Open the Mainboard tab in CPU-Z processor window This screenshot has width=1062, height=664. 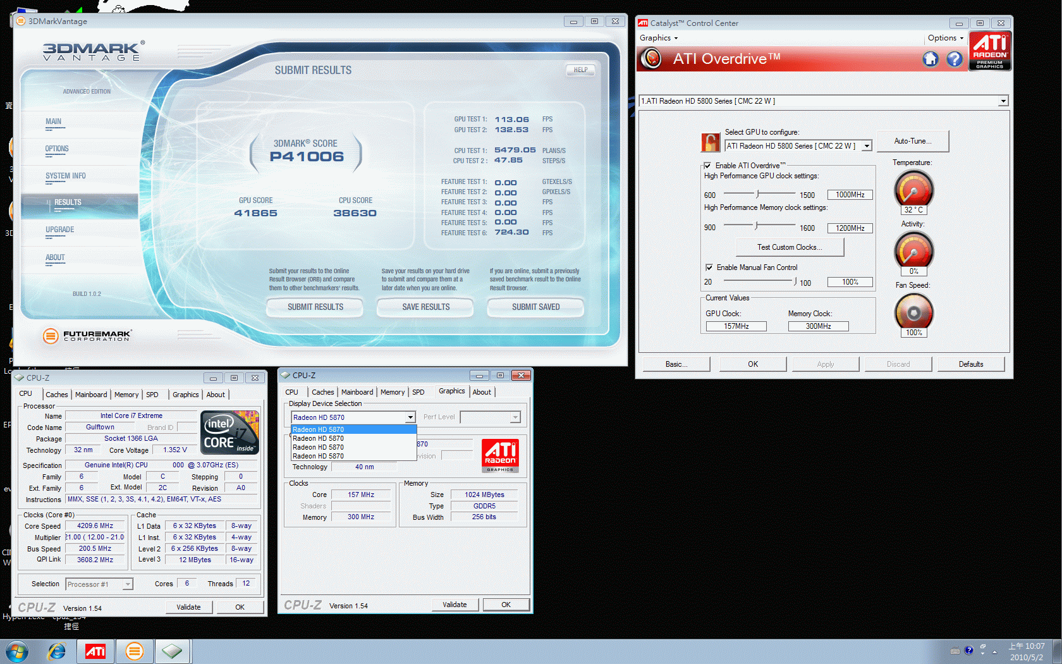pos(91,395)
